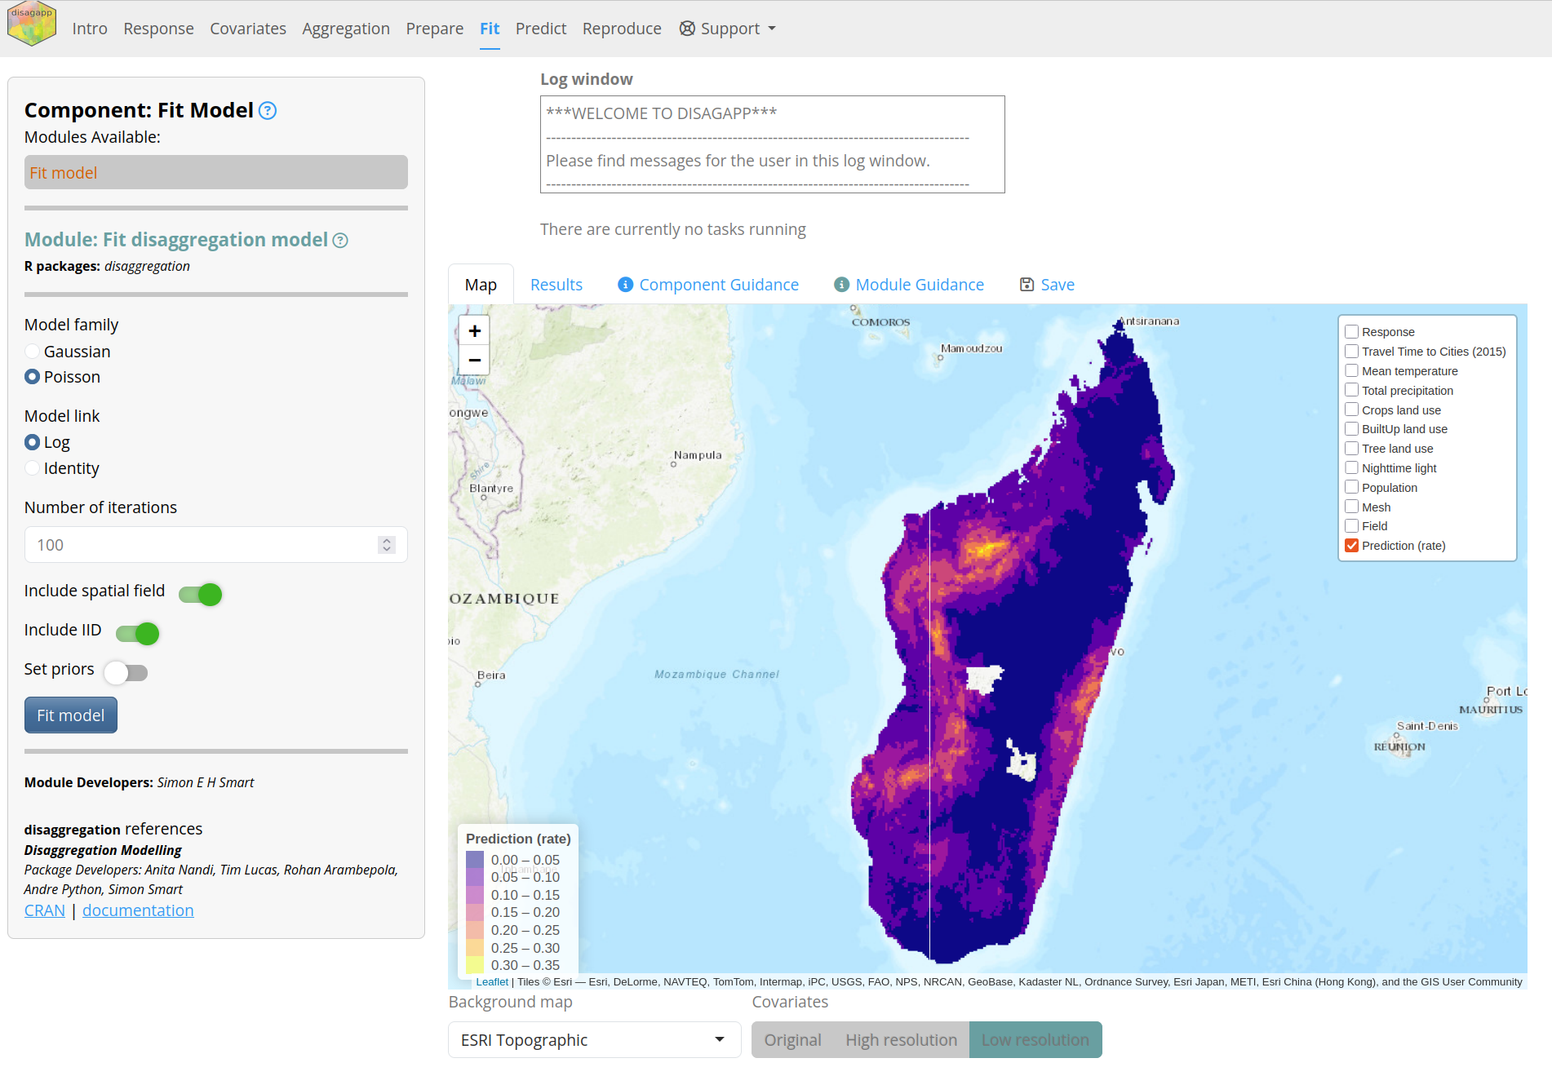The width and height of the screenshot is (1552, 1076).
Task: Zoom in on the map
Action: pyautogui.click(x=474, y=331)
